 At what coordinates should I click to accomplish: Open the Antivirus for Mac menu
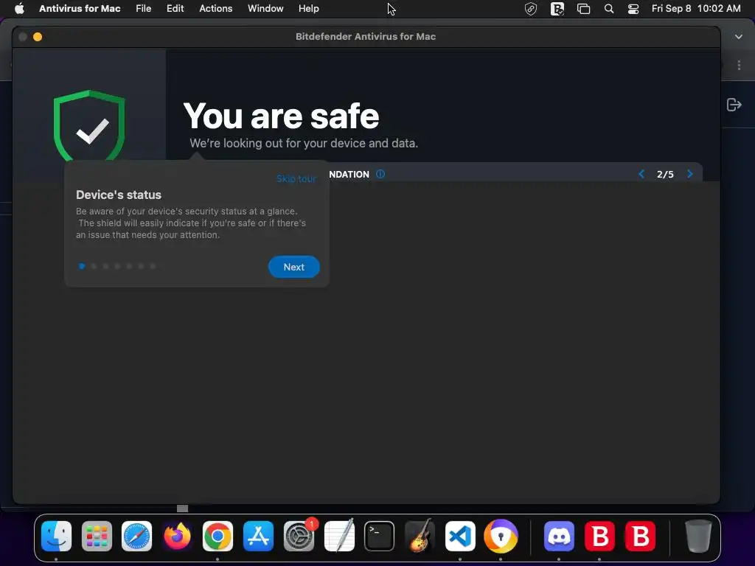(x=80, y=8)
